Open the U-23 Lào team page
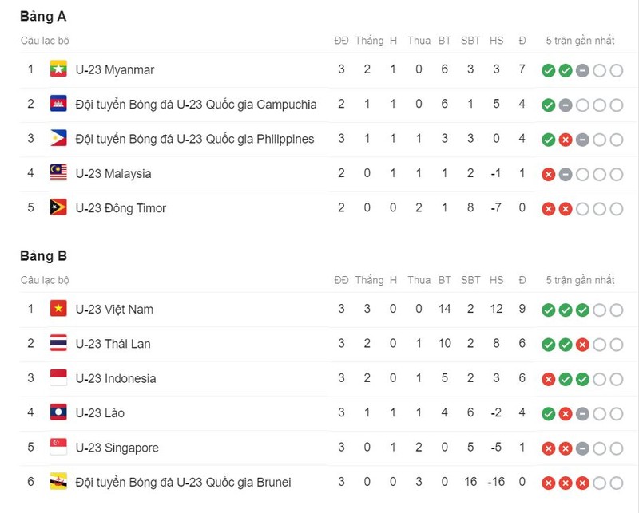This screenshot has height=513, width=639. tap(100, 413)
